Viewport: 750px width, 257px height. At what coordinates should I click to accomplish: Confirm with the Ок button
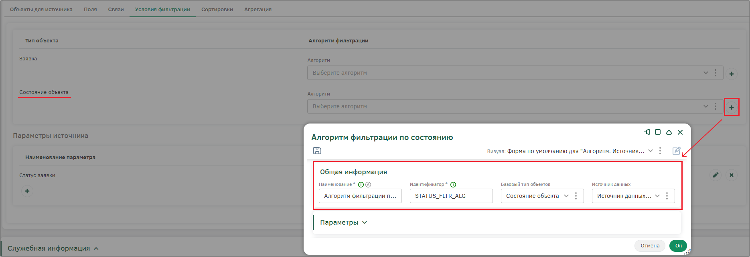click(x=678, y=246)
